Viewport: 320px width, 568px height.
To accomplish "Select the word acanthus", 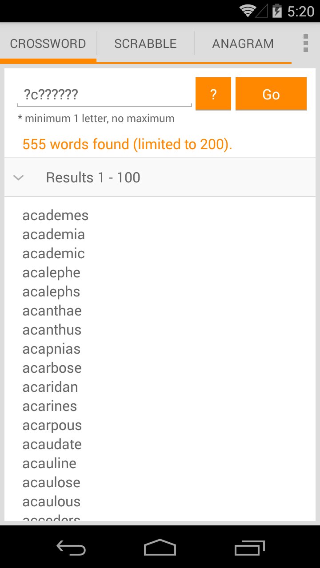I will click(52, 330).
